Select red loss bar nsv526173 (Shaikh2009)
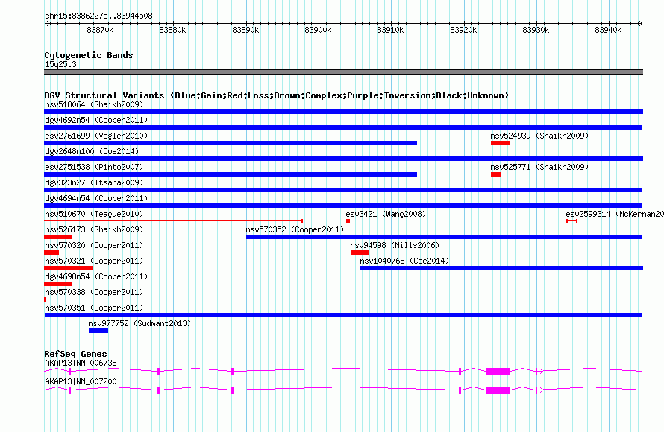This screenshot has height=432, width=664. pyautogui.click(x=58, y=237)
